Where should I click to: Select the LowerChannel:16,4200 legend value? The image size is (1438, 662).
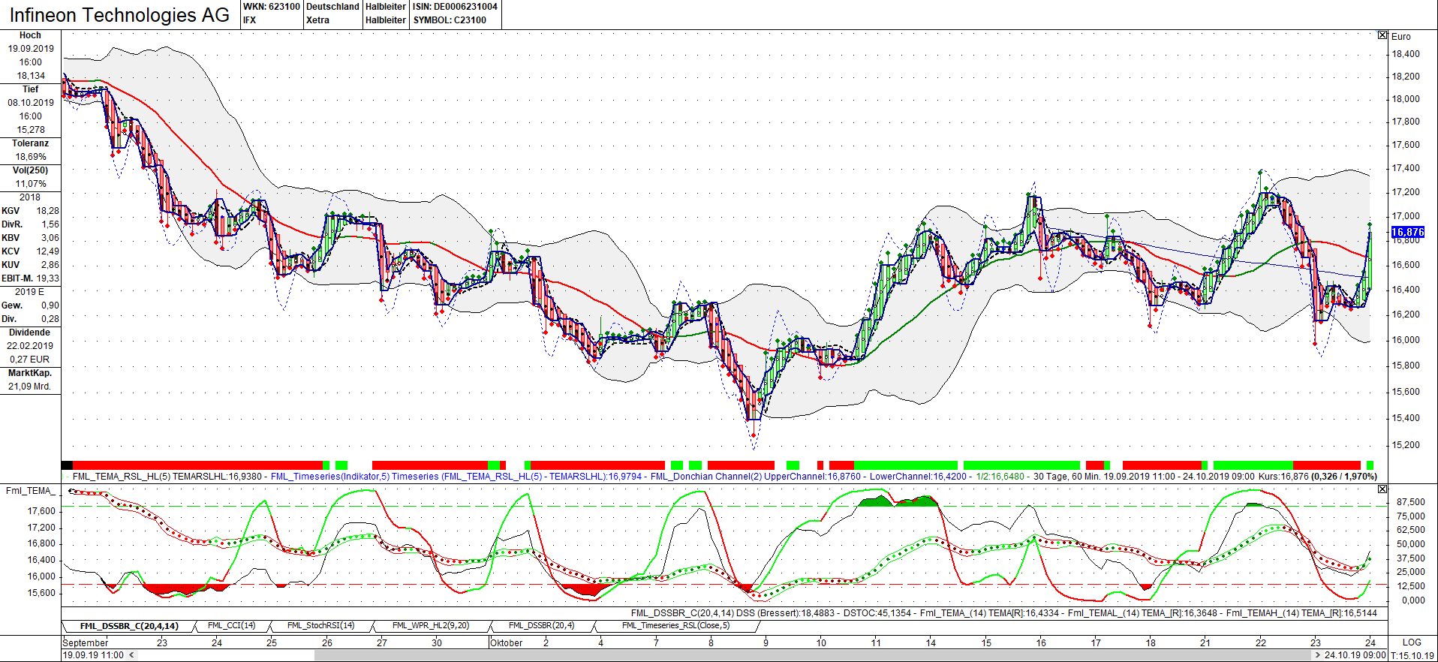point(918,477)
